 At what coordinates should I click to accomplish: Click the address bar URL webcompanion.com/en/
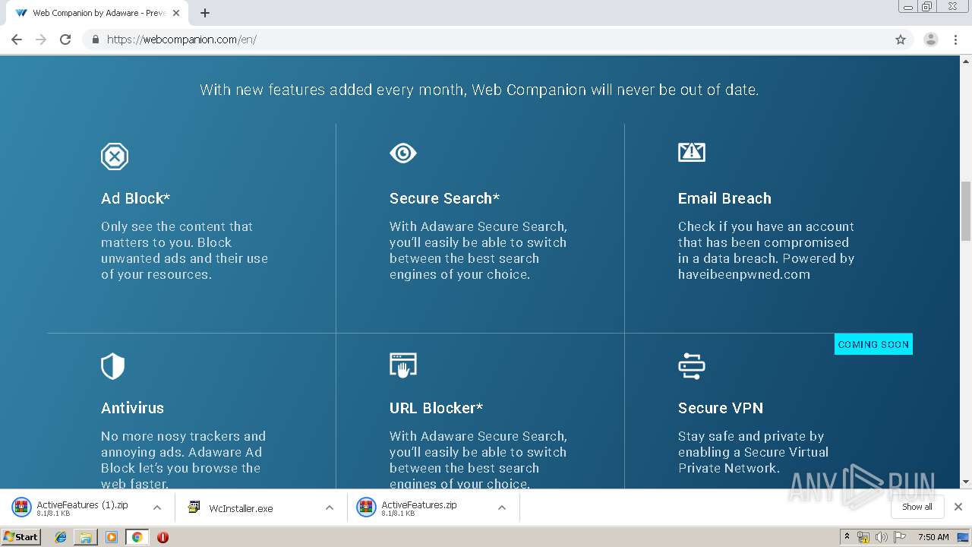point(181,40)
